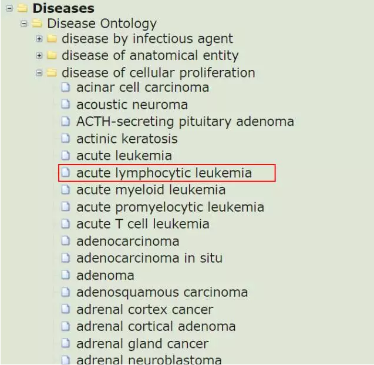Image resolution: width=374 pixels, height=365 pixels.
Task: Click document icon beside adrenal gland cancer
Action: [66, 343]
